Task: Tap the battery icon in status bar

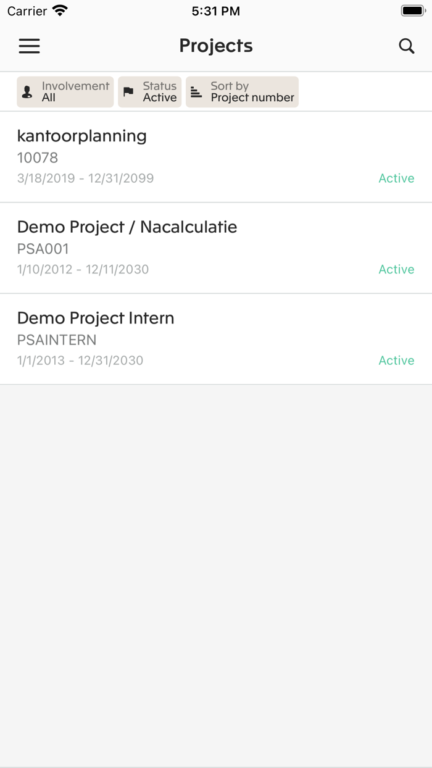Action: pyautogui.click(x=412, y=11)
